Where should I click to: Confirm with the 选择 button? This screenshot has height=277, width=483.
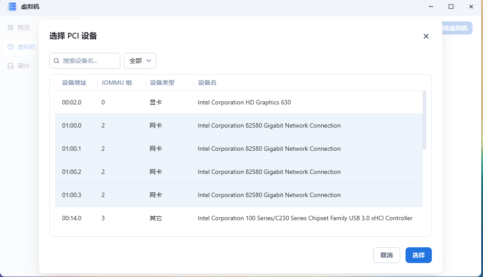click(419, 255)
